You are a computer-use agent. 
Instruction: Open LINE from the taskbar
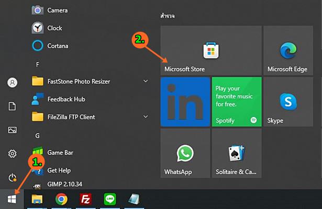point(110,199)
